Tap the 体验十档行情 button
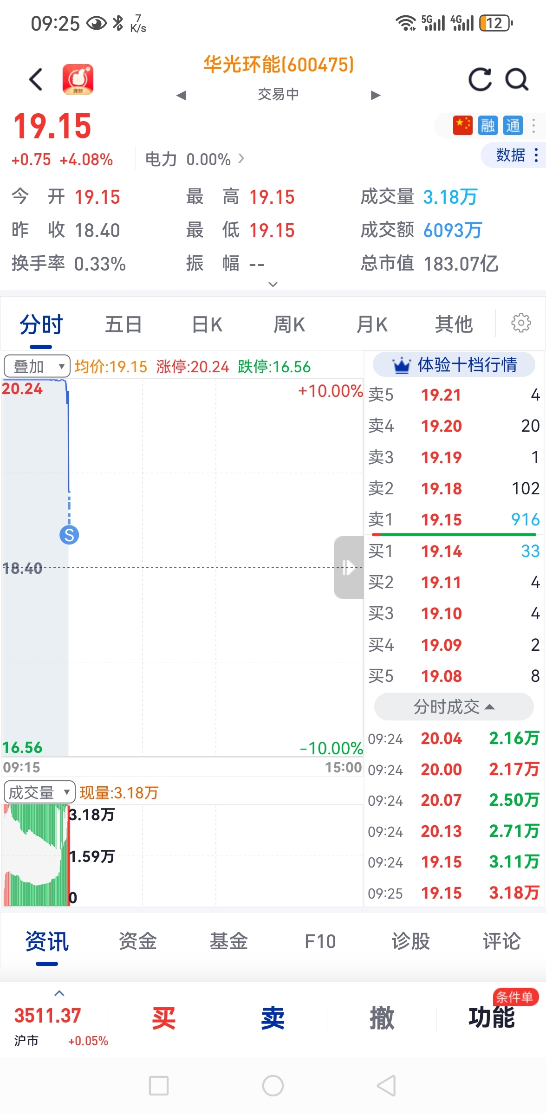546x1114 pixels. pyautogui.click(x=454, y=365)
